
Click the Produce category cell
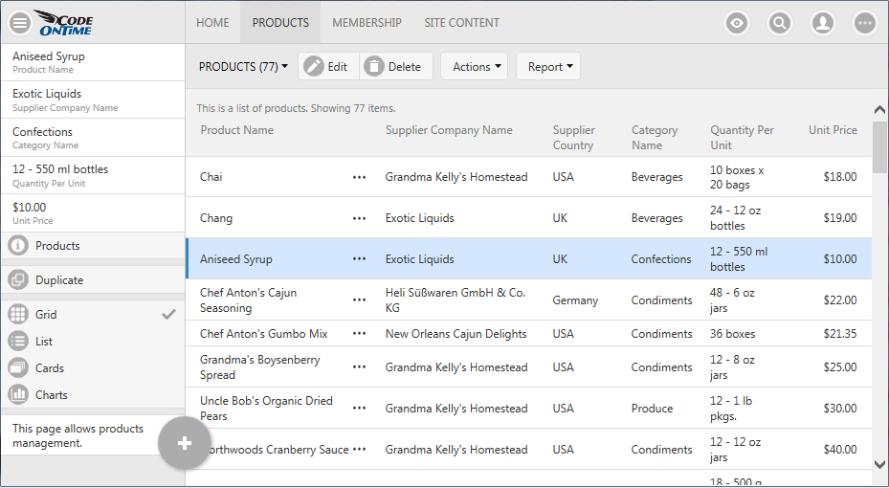[652, 408]
